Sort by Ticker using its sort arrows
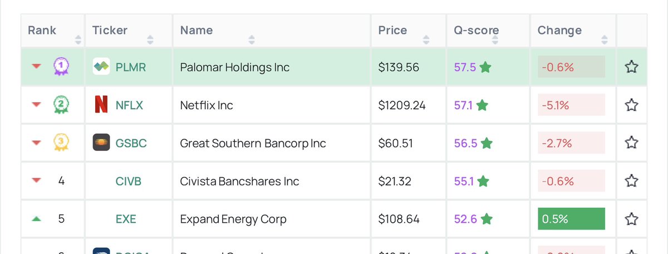This screenshot has width=668, height=254. click(x=150, y=40)
